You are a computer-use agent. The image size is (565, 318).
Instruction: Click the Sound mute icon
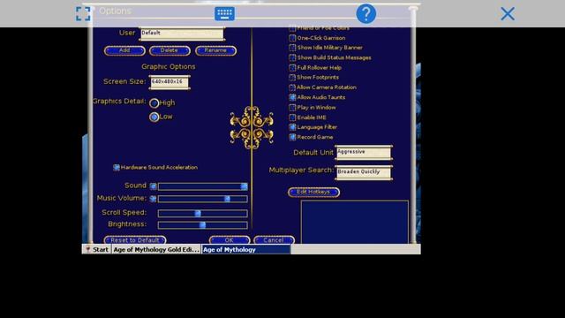click(x=153, y=186)
